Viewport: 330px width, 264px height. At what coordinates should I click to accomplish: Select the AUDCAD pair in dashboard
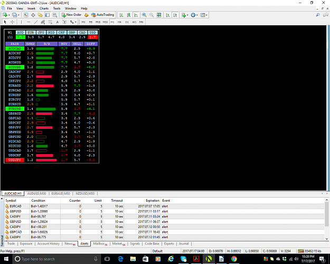pos(15,49)
